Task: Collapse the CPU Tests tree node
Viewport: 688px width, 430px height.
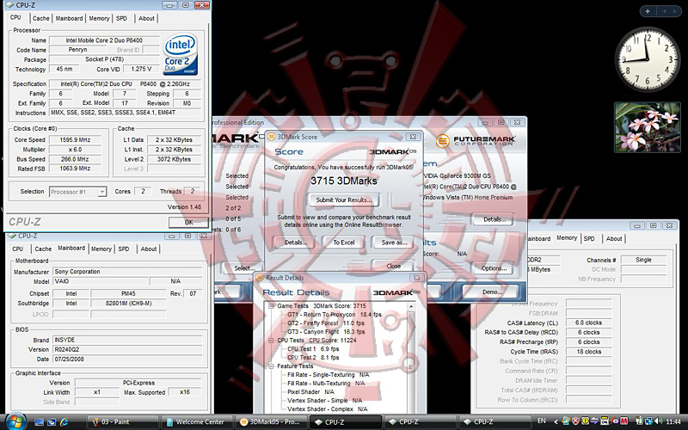Action: pyautogui.click(x=272, y=340)
